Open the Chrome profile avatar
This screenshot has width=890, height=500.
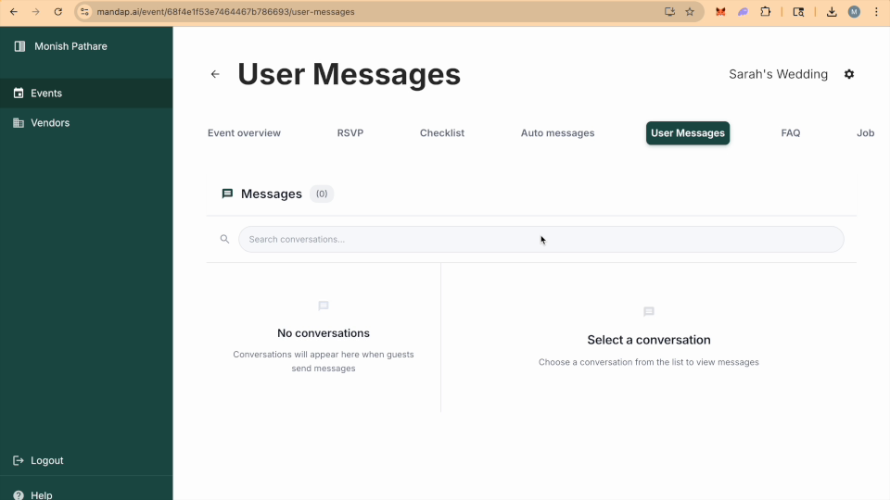coord(854,11)
